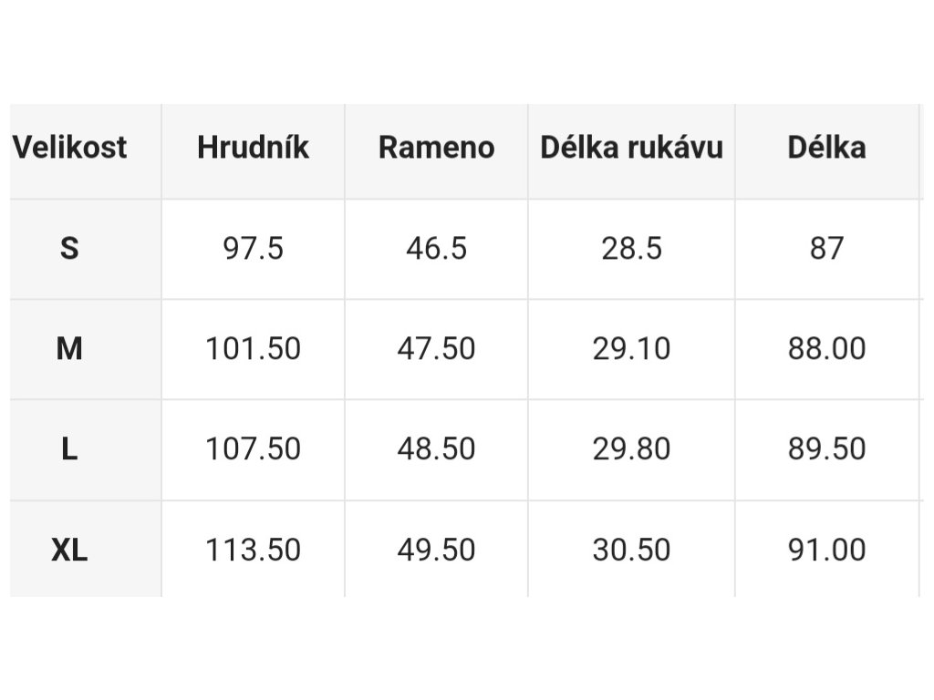This screenshot has height=700, width=934.
Task: Click the Délka column header
Action: coord(826,147)
